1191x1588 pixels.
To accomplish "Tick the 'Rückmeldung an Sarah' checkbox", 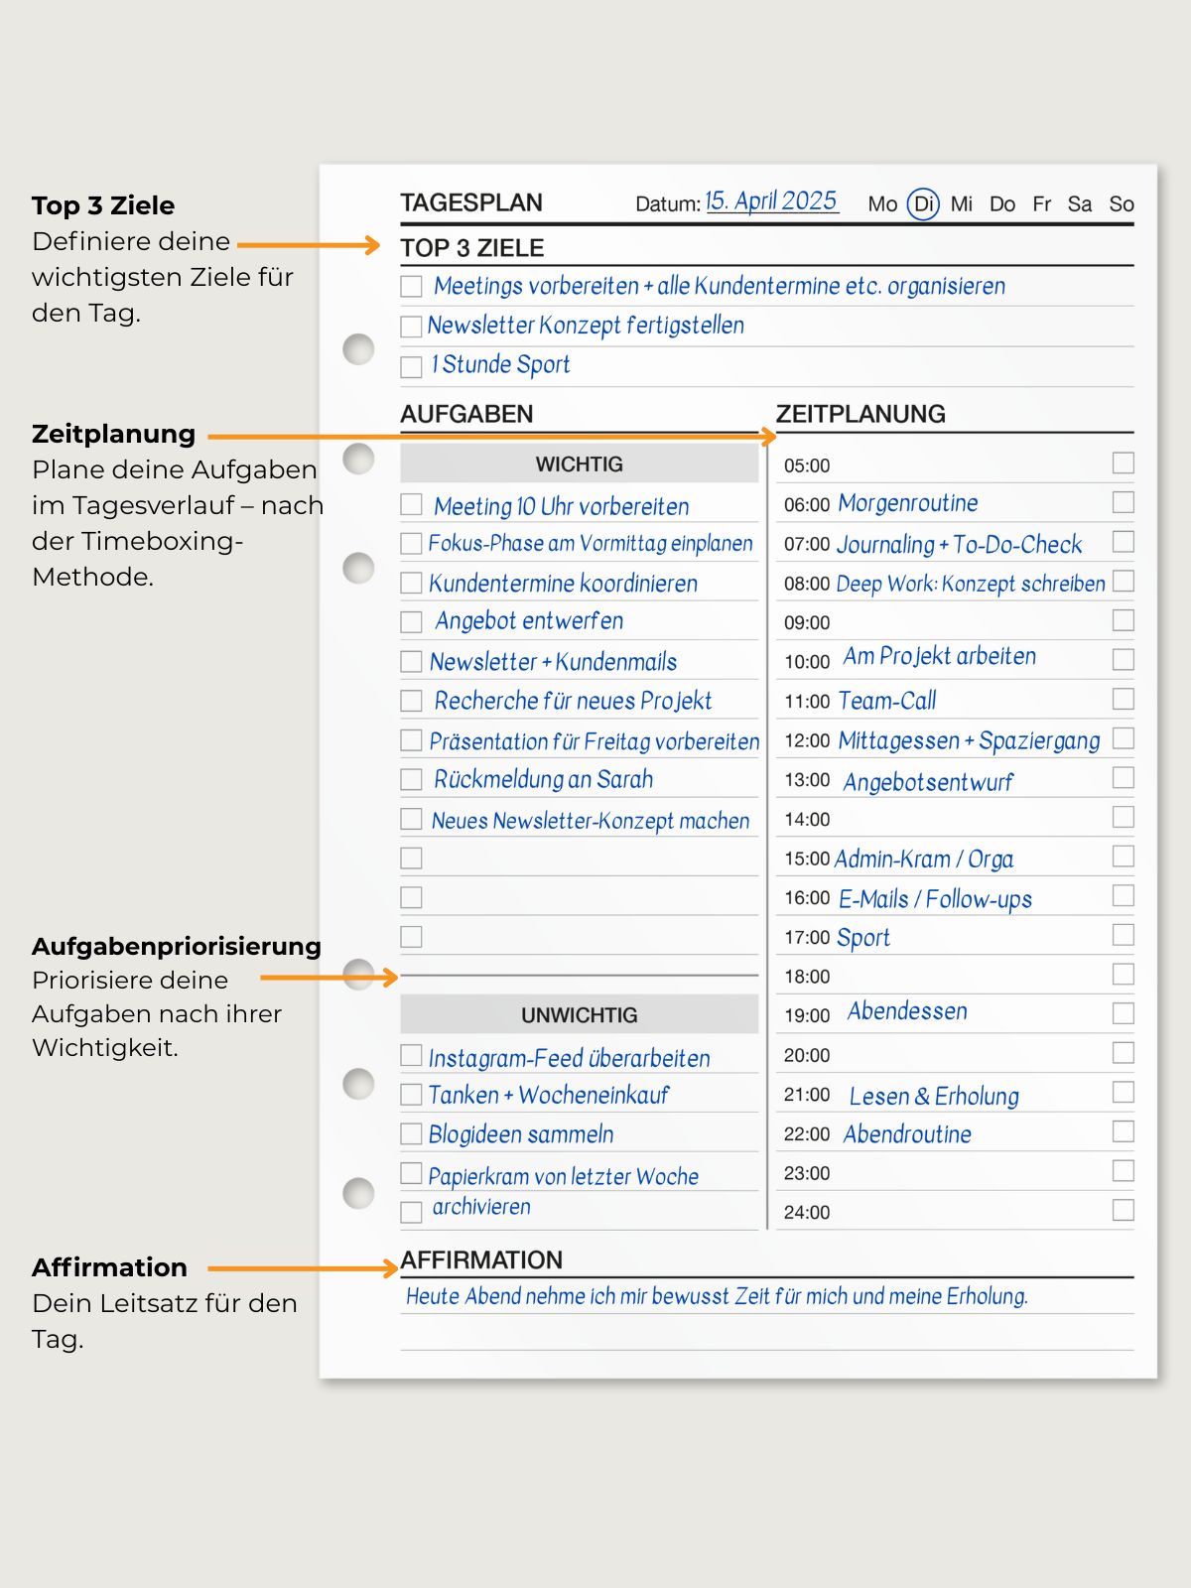I will (x=411, y=780).
